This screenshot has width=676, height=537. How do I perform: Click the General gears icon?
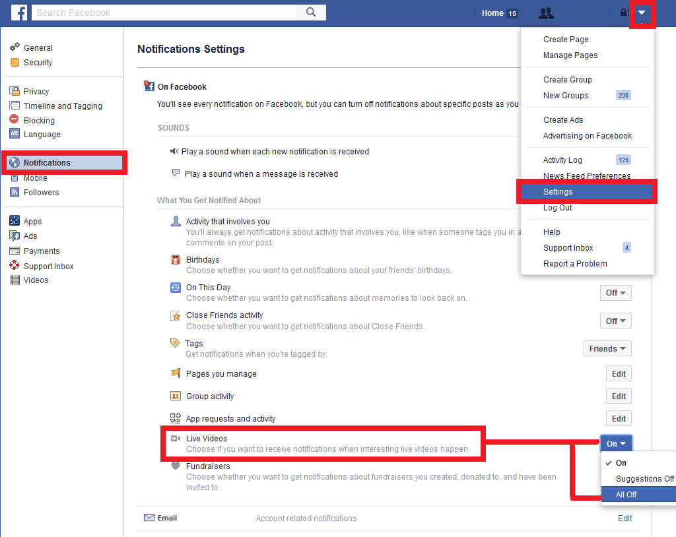15,47
